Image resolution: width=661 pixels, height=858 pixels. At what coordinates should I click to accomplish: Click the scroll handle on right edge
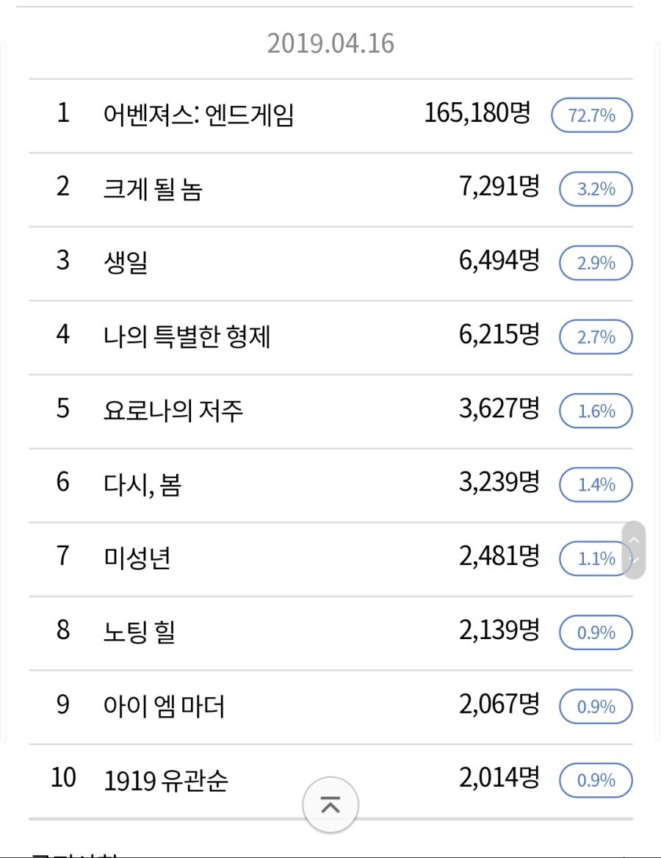point(634,550)
